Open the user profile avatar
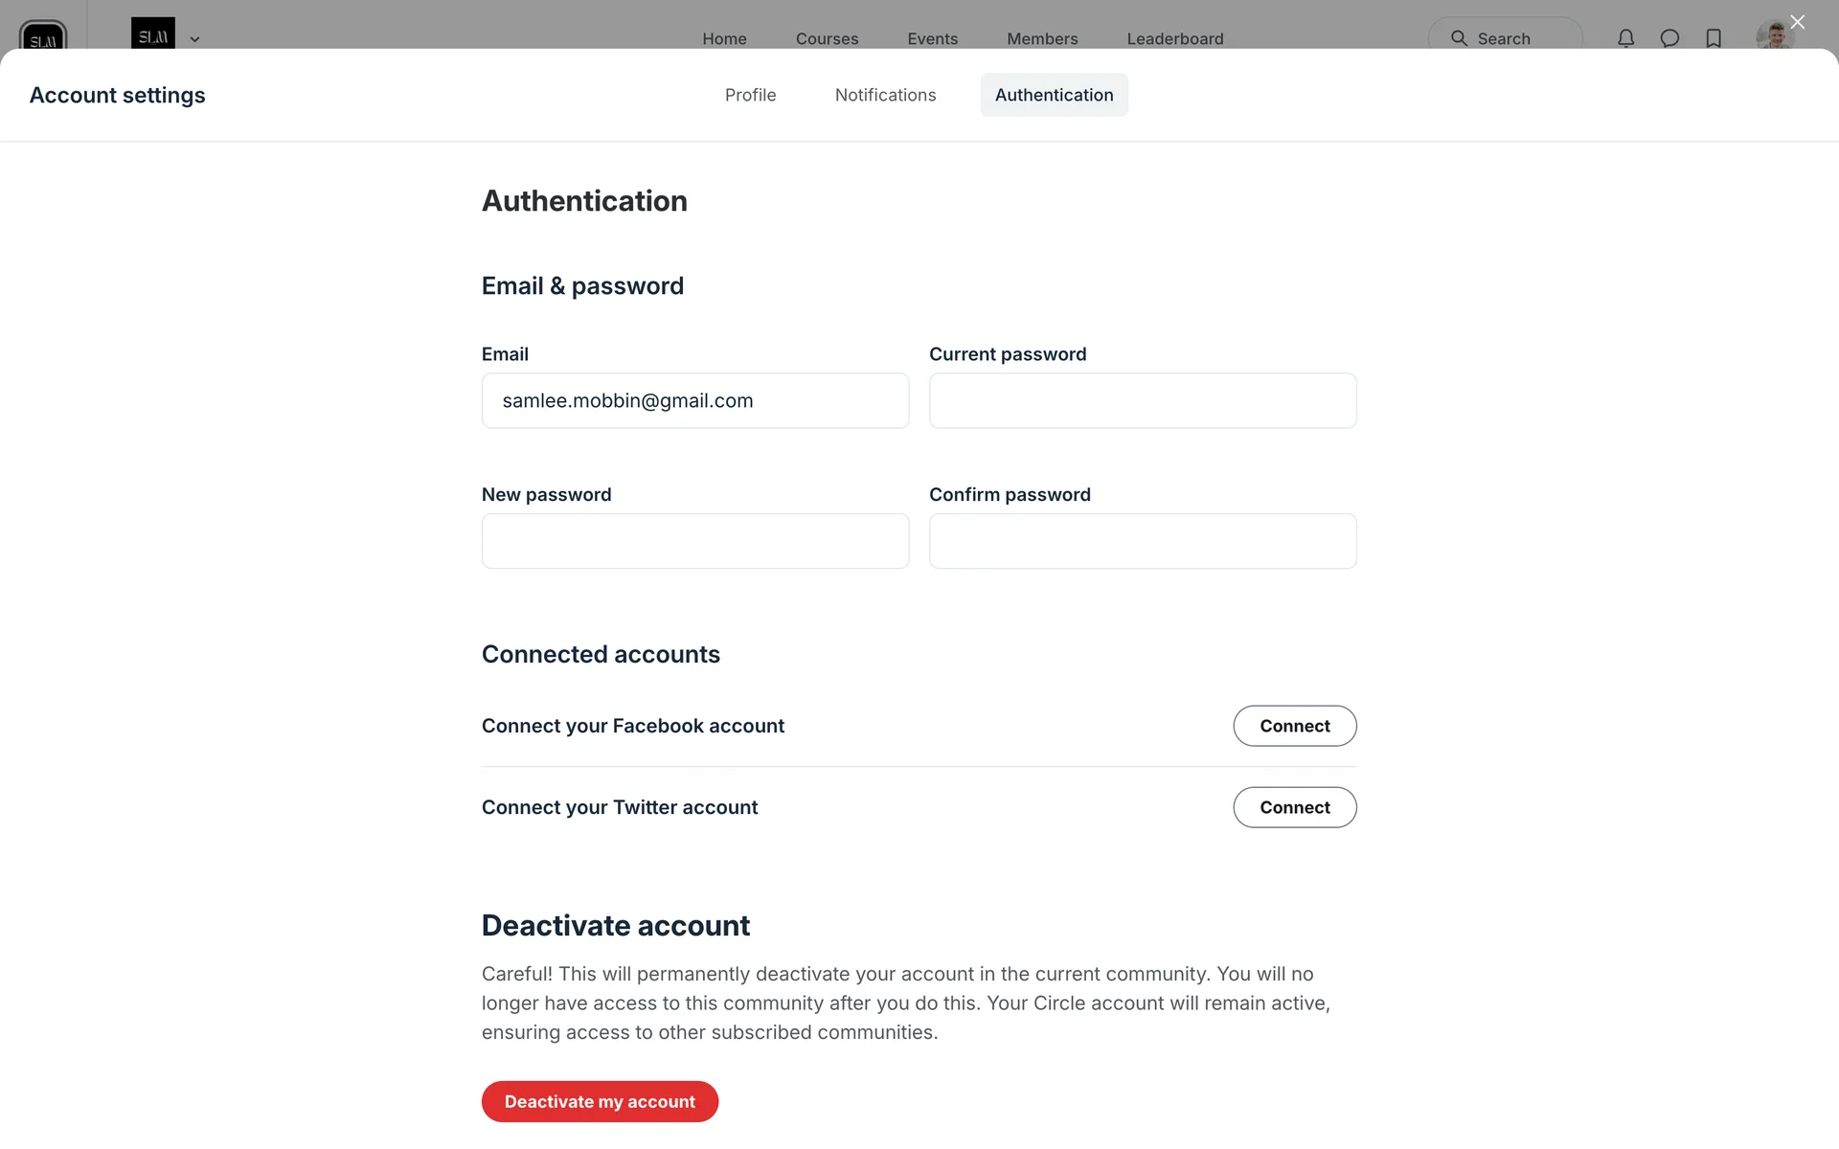Screen dimensions: 1839x1149 pyautogui.click(x=1773, y=36)
